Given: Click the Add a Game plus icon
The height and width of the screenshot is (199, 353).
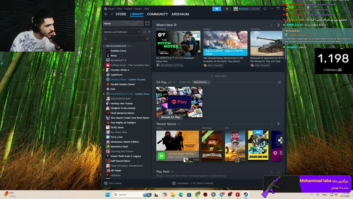Looking at the screenshot, I should [106, 183].
